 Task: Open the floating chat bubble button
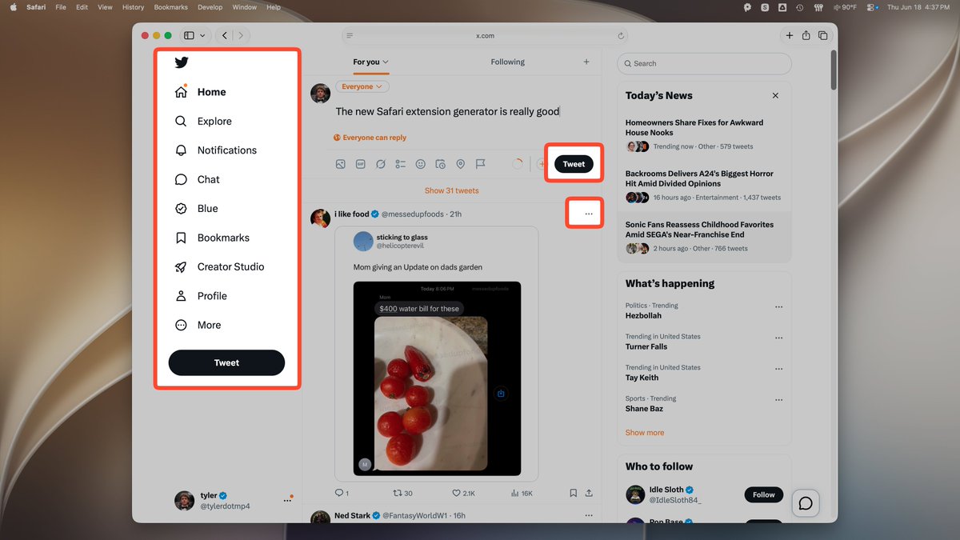click(806, 503)
